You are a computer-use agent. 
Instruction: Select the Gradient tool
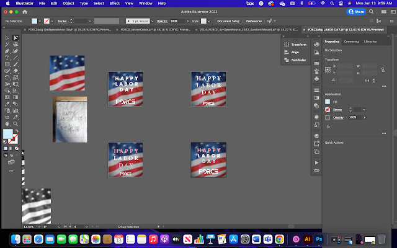pos(16,97)
